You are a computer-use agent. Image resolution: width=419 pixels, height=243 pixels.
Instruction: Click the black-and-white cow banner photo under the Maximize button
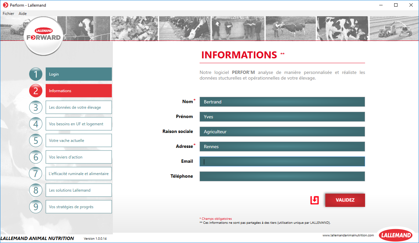click(x=342, y=29)
